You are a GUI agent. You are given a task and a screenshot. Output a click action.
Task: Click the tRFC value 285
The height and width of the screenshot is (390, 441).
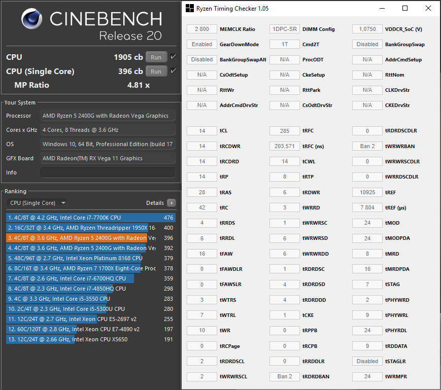point(285,131)
